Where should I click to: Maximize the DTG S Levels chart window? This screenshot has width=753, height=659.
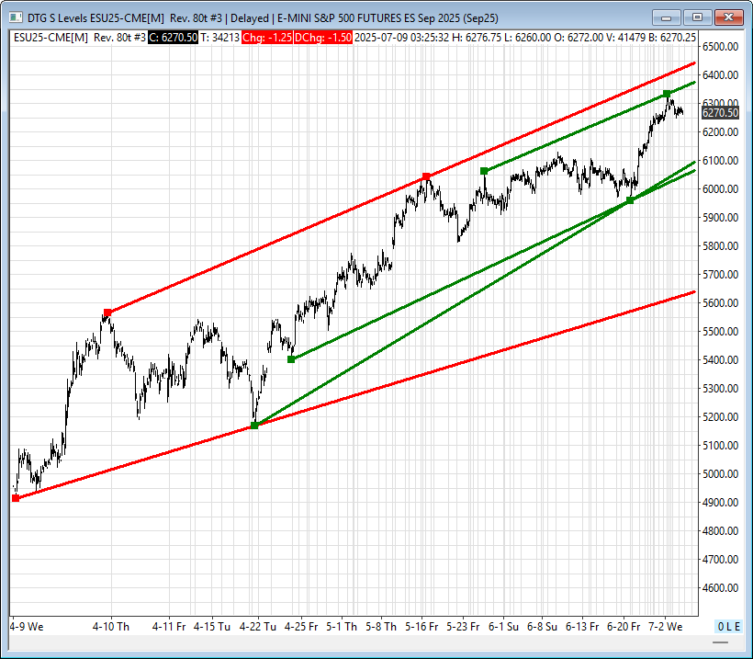coord(697,17)
